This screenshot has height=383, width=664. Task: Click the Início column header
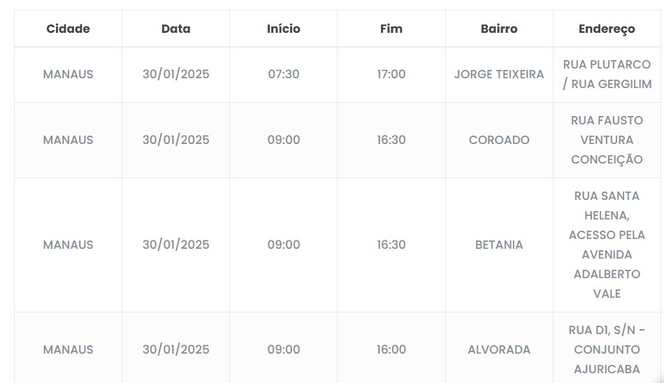283,29
